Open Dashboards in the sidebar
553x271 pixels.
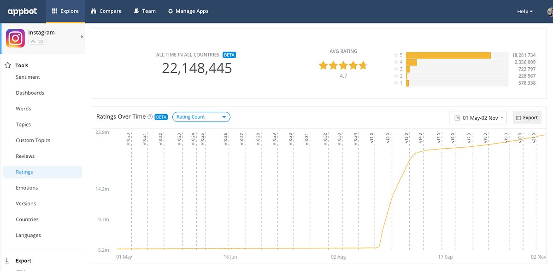pos(30,93)
